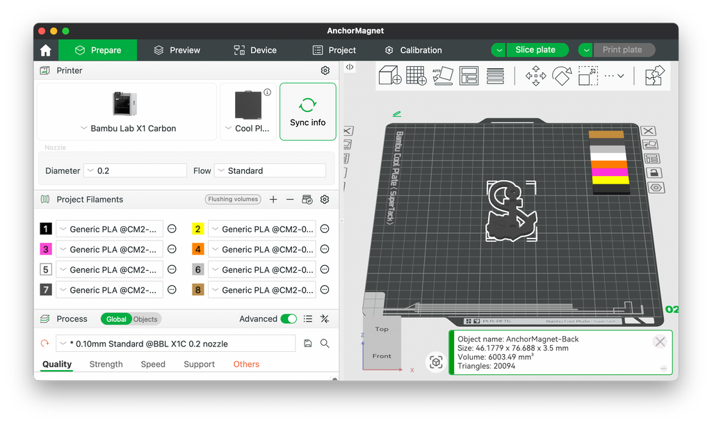Switch process scope to Global
Screen dimensions: 712x425
pos(116,319)
